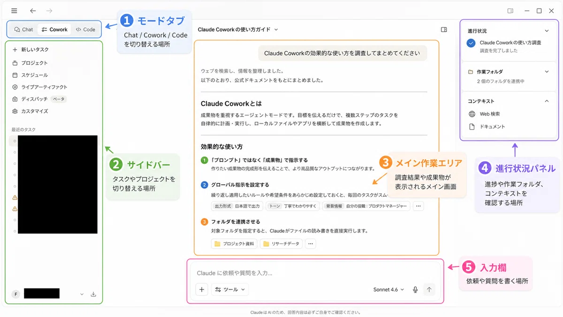Click the microphone voice input icon

click(415, 290)
